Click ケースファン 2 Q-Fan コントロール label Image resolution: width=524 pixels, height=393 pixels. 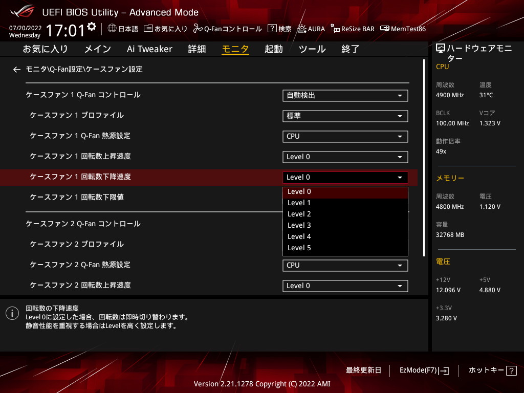pos(83,224)
